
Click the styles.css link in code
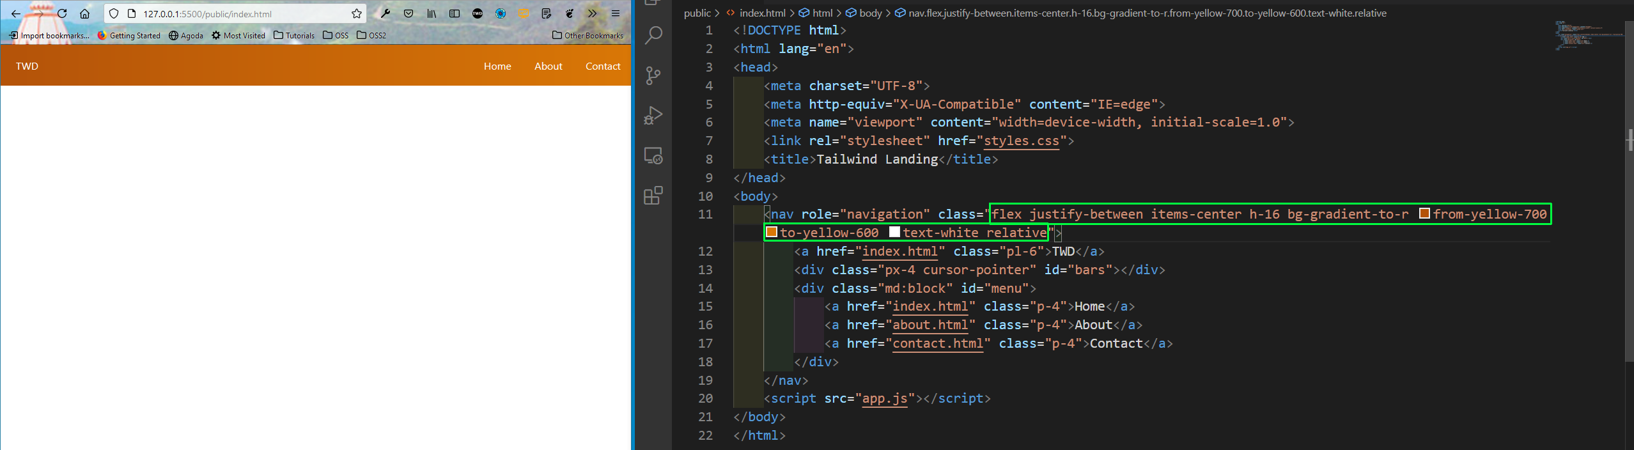1022,141
